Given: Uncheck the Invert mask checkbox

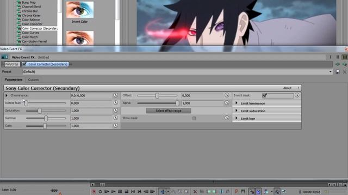Looking at the screenshot, I should [x=264, y=95].
